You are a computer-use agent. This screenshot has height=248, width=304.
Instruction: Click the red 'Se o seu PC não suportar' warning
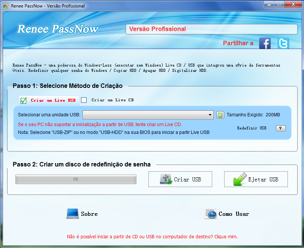click(100, 125)
